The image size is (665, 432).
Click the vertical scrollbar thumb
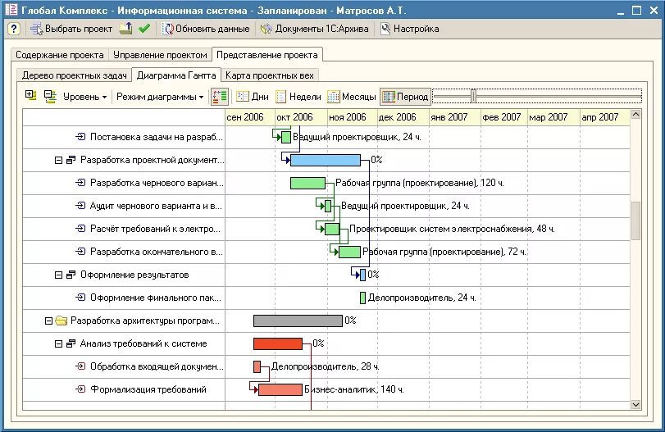click(x=635, y=221)
